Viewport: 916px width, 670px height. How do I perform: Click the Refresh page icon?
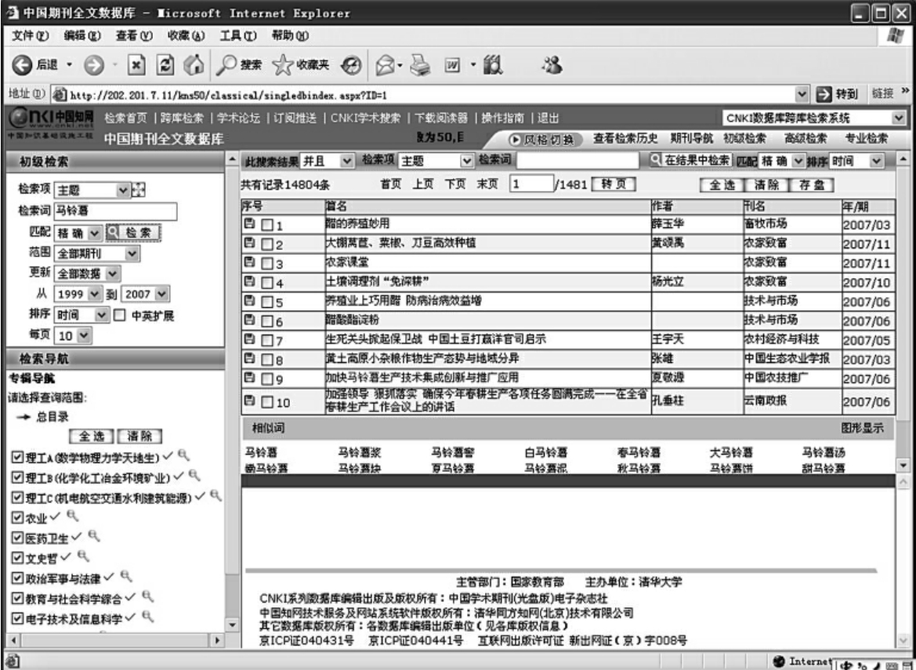click(165, 65)
